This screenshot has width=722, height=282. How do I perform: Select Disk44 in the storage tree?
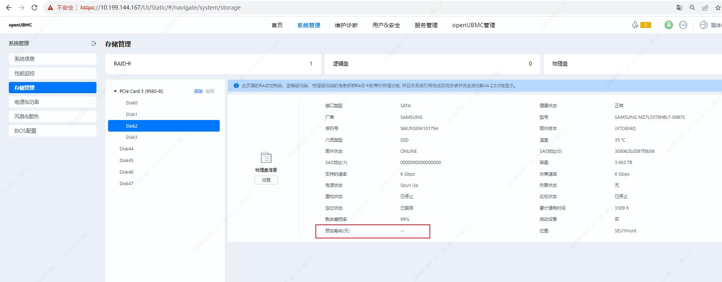pos(126,149)
